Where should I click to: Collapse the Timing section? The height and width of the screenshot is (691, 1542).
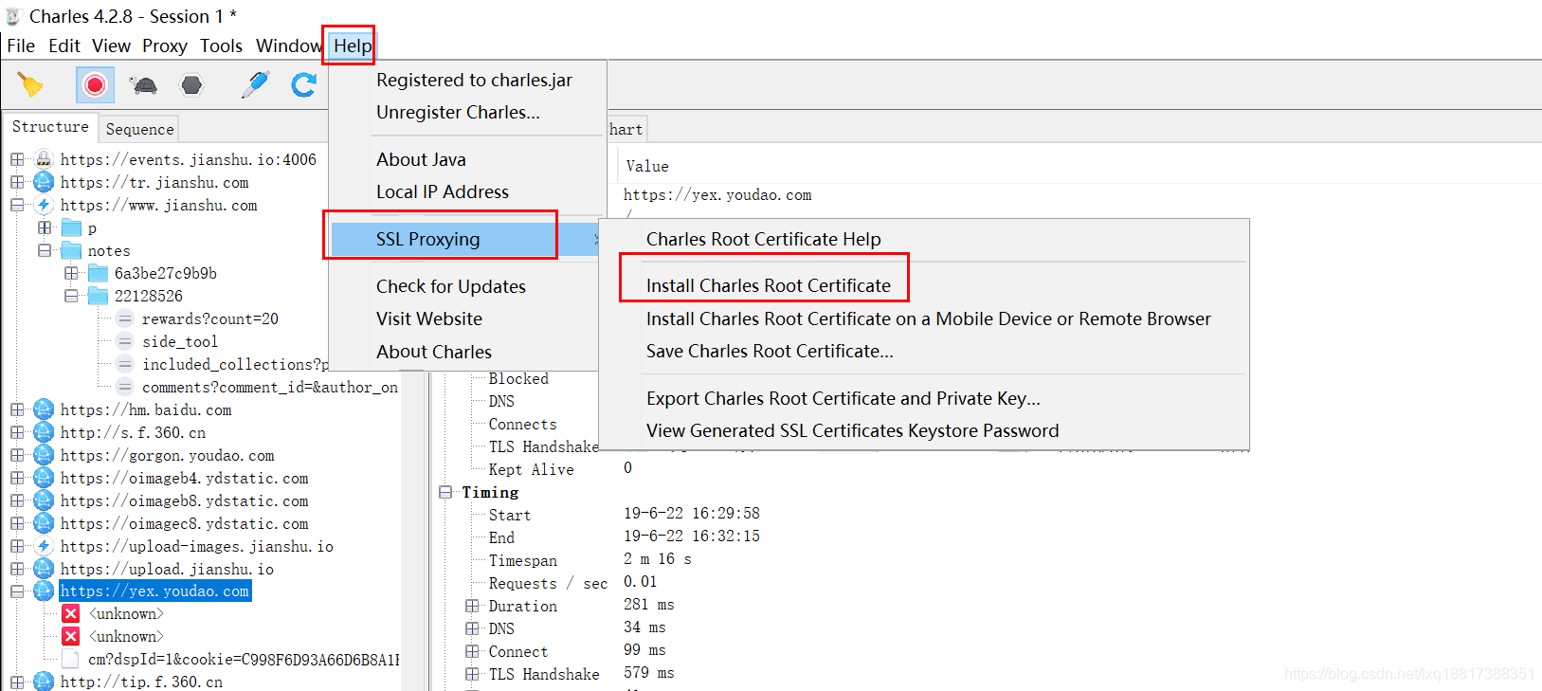445,493
